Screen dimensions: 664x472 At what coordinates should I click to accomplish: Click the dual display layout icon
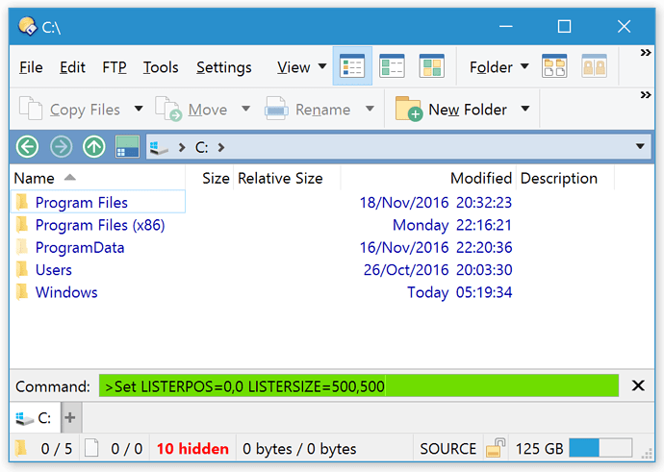coord(127,147)
